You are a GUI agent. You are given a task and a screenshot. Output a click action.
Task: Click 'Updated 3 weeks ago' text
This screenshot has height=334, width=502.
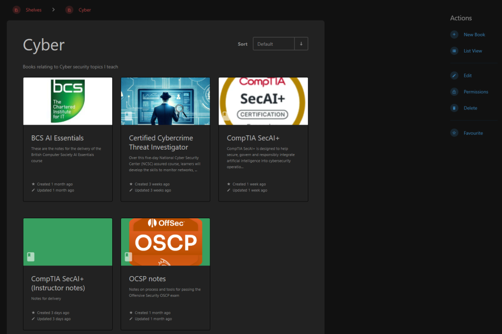click(x=153, y=190)
